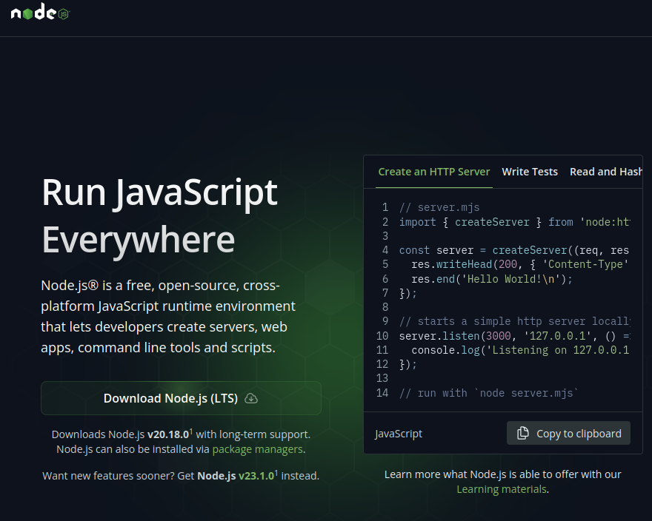
Task: Click the const server = createServer line
Action: (x=514, y=250)
